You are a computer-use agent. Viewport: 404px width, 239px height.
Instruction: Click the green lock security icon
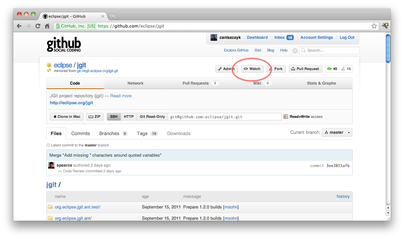coord(58,26)
